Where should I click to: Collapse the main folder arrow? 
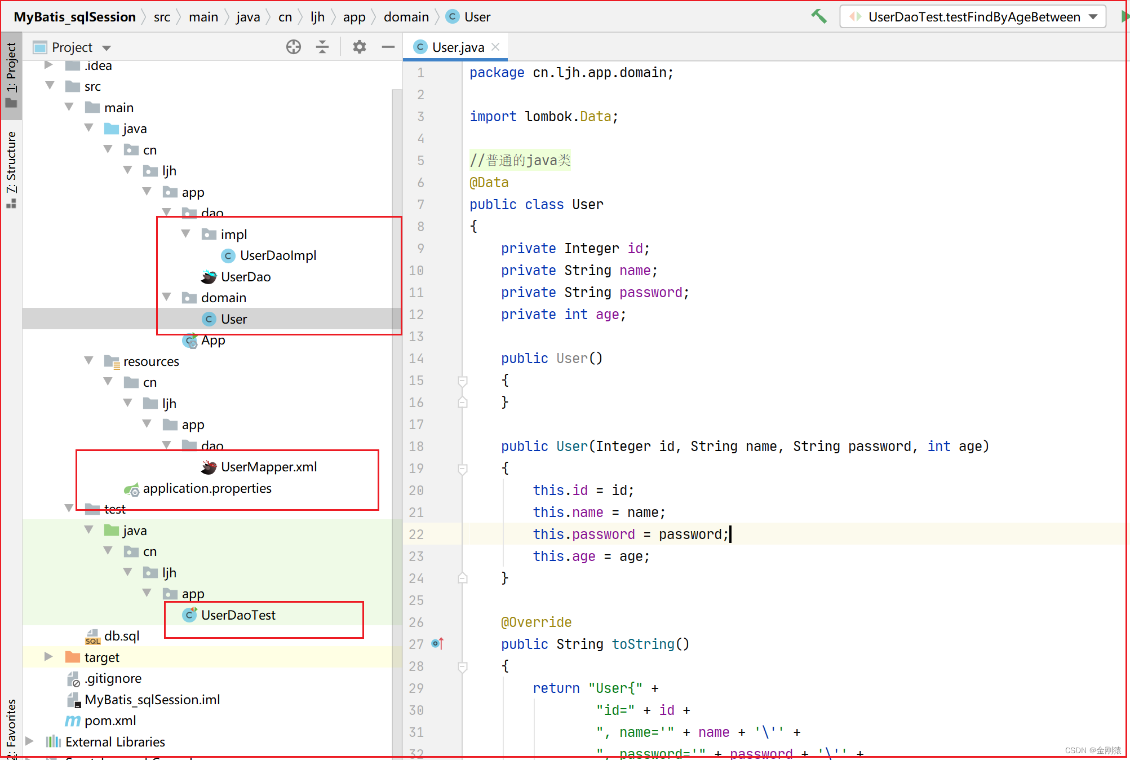coord(69,107)
